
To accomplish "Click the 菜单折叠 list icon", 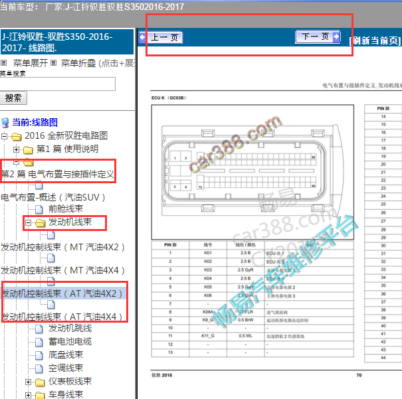I will 53,63.
